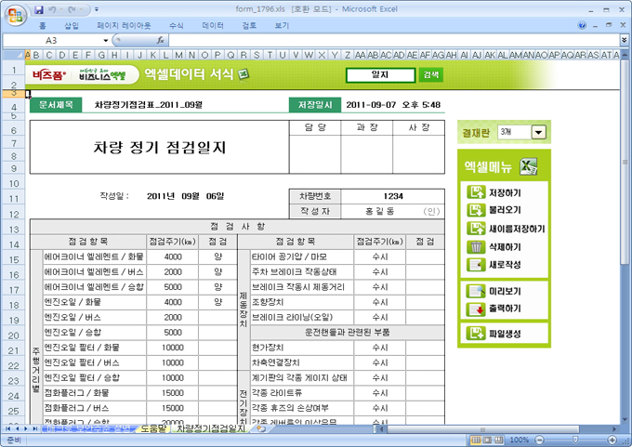This screenshot has height=447, width=632.
Task: Click the 브레이크 라이닝(오일) cell
Action: [302, 317]
